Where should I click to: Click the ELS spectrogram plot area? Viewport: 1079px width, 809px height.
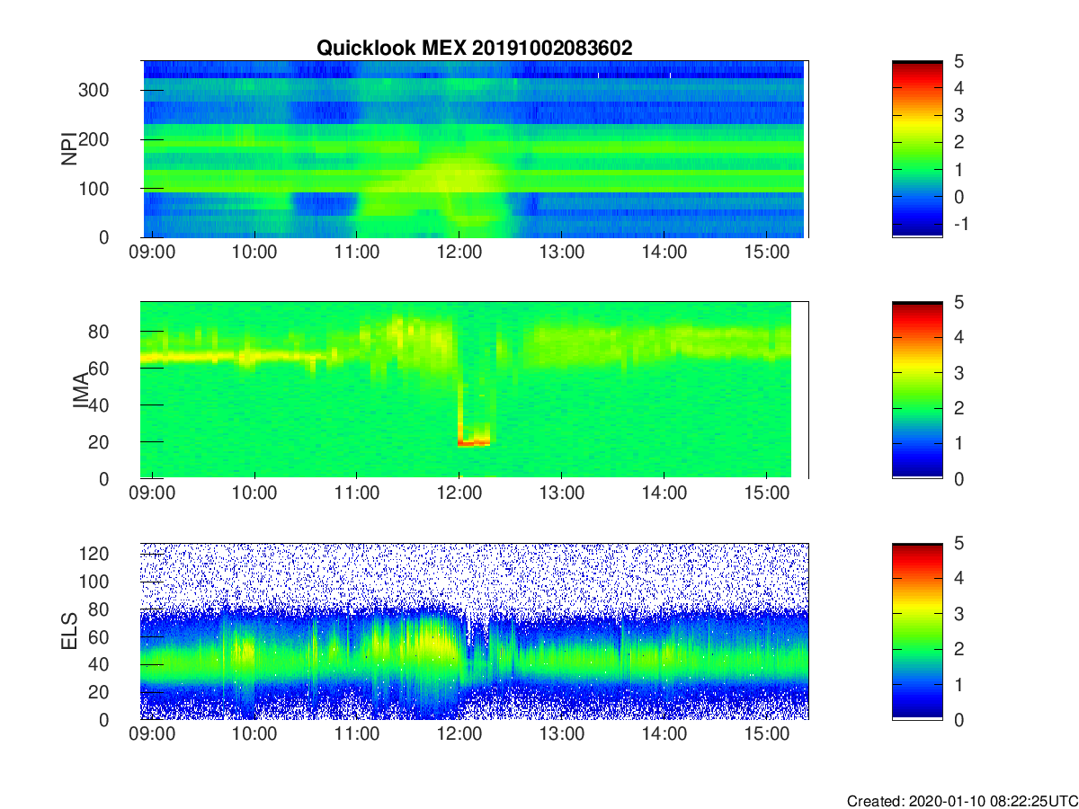pos(475,631)
